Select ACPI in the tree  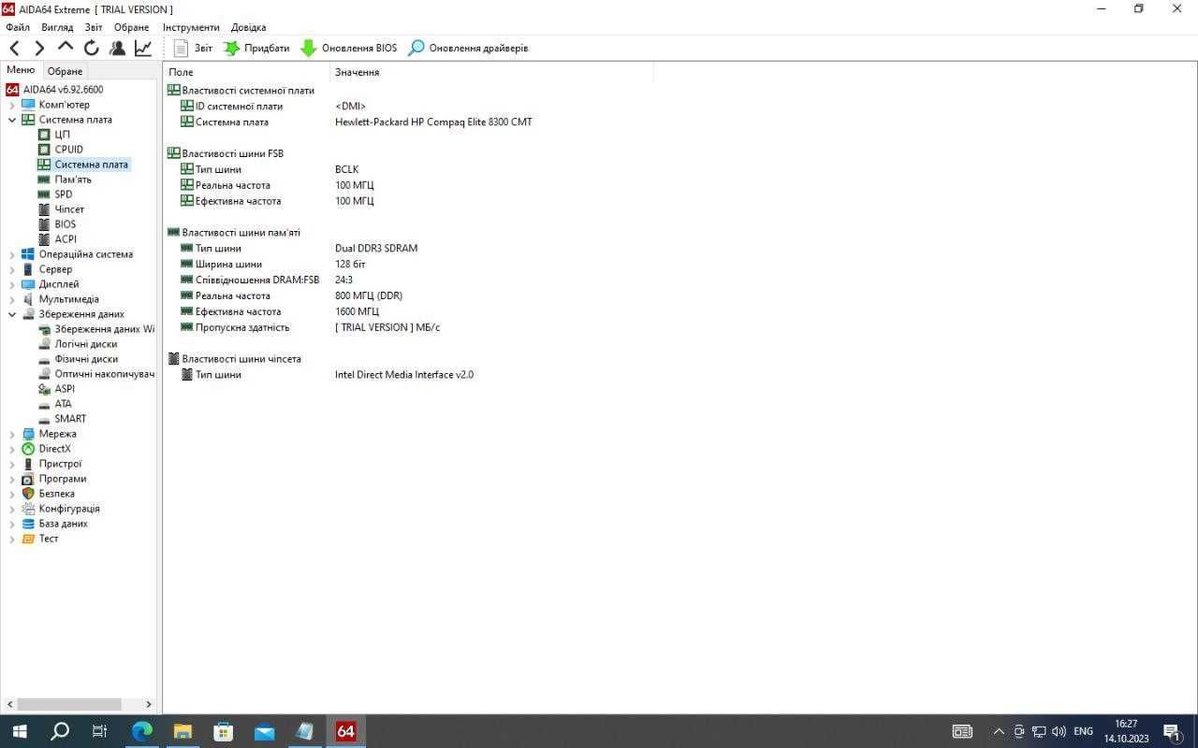coord(66,239)
